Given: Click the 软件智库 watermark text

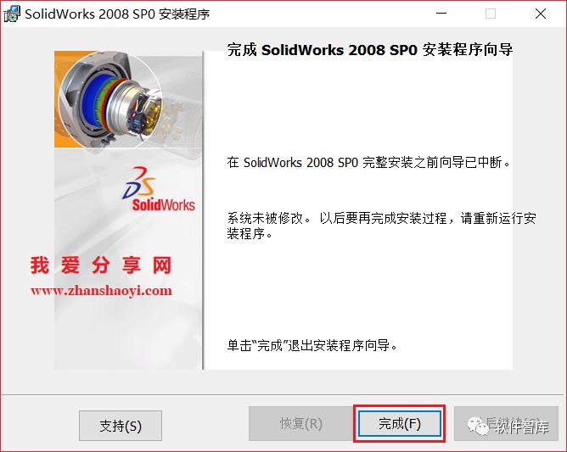Looking at the screenshot, I should [x=522, y=427].
